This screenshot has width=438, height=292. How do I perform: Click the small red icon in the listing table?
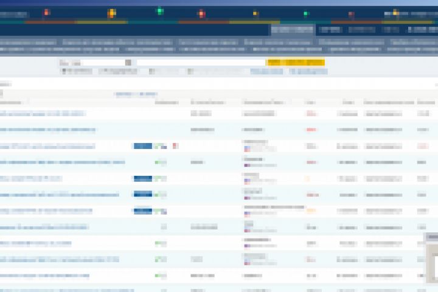(175, 145)
